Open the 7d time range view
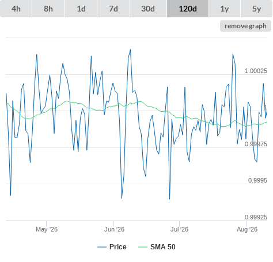The image size is (273, 262). coord(113,9)
